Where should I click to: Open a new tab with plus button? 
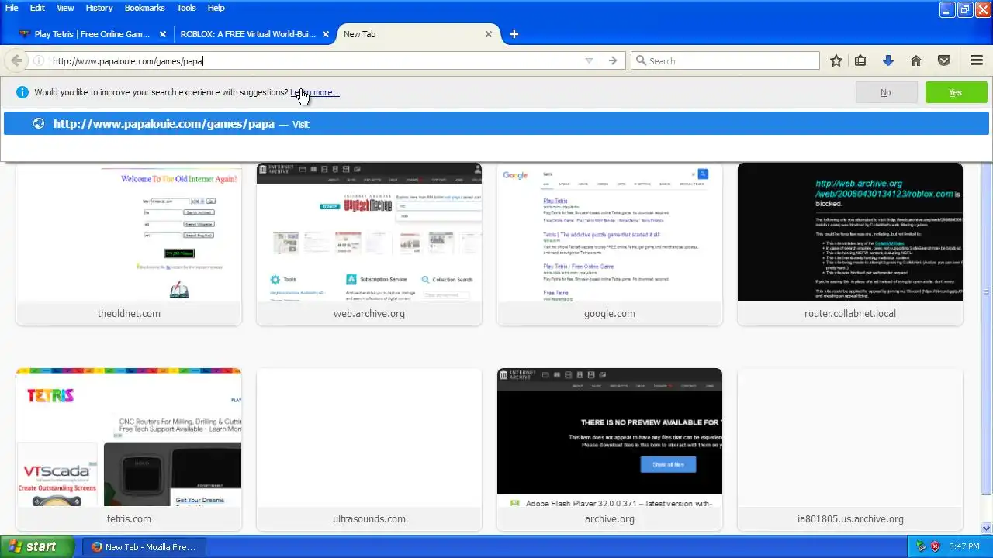pyautogui.click(x=514, y=34)
